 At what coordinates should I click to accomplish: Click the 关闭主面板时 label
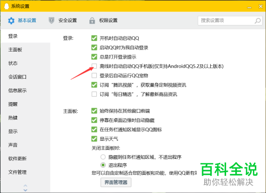coord(106,148)
